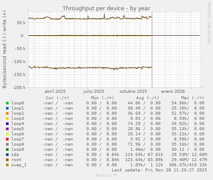The width and height of the screenshot is (213, 180).
Task: Select the sda legend label
Action: pyautogui.click(x=15, y=155)
